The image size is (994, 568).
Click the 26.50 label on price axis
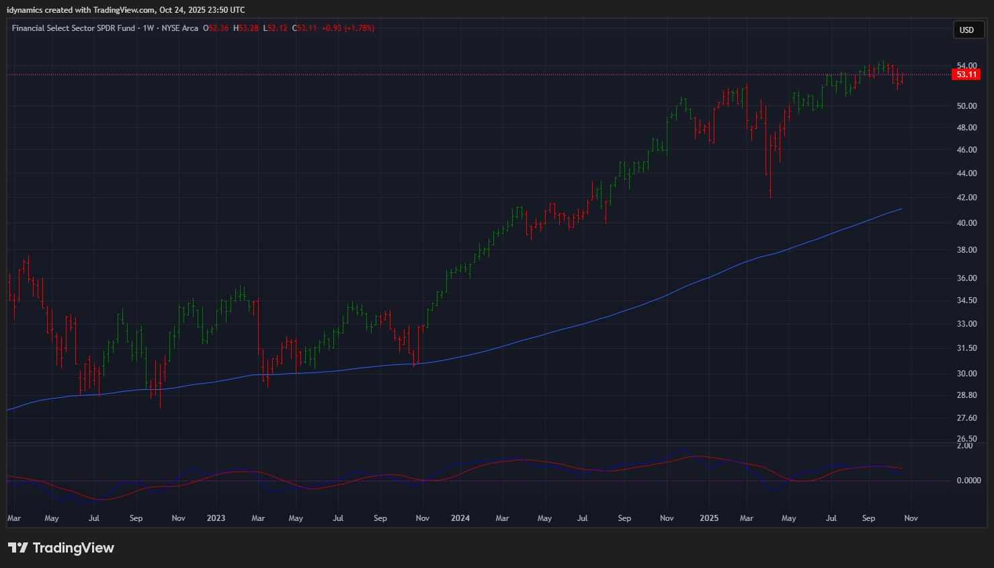coord(966,438)
